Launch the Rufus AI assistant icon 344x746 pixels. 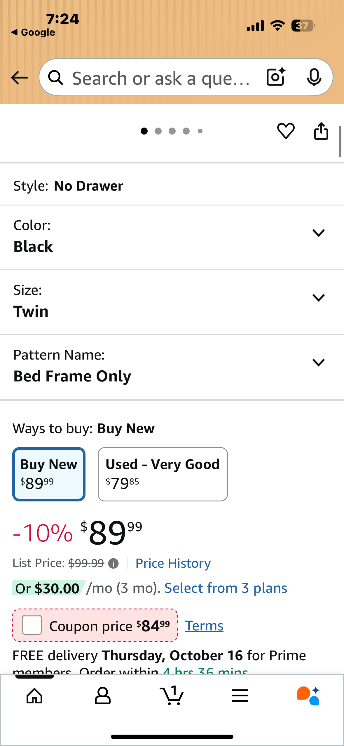[x=308, y=696]
